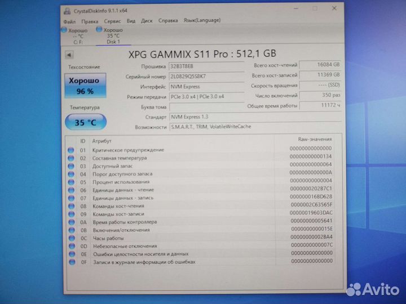This screenshot has height=304, width=406.
Task: Open the Справка menu
Action: 168,20
